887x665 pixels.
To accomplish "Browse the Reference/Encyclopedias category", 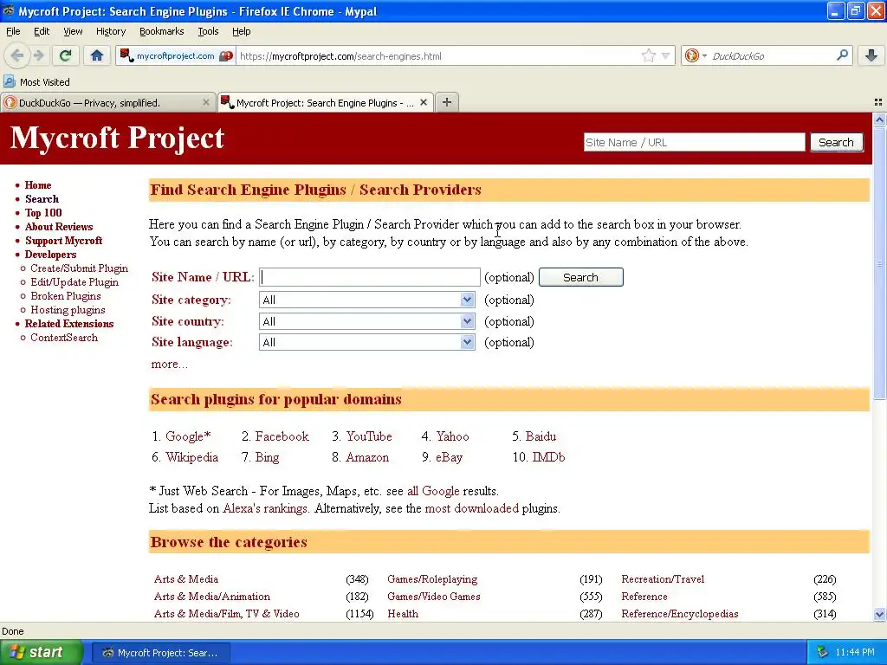I will point(680,614).
